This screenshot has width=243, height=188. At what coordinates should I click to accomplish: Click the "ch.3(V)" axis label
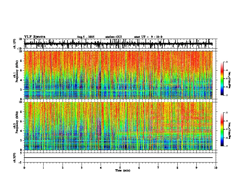point(15,158)
